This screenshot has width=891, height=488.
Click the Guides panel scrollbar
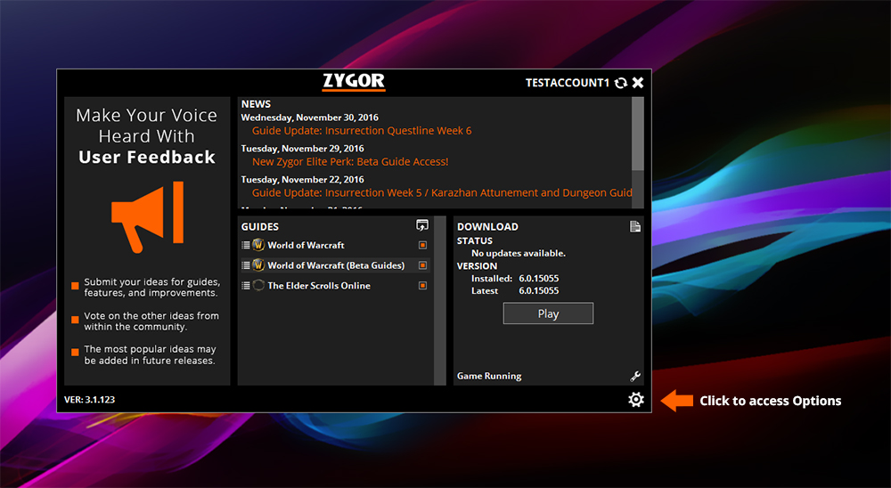click(440, 300)
